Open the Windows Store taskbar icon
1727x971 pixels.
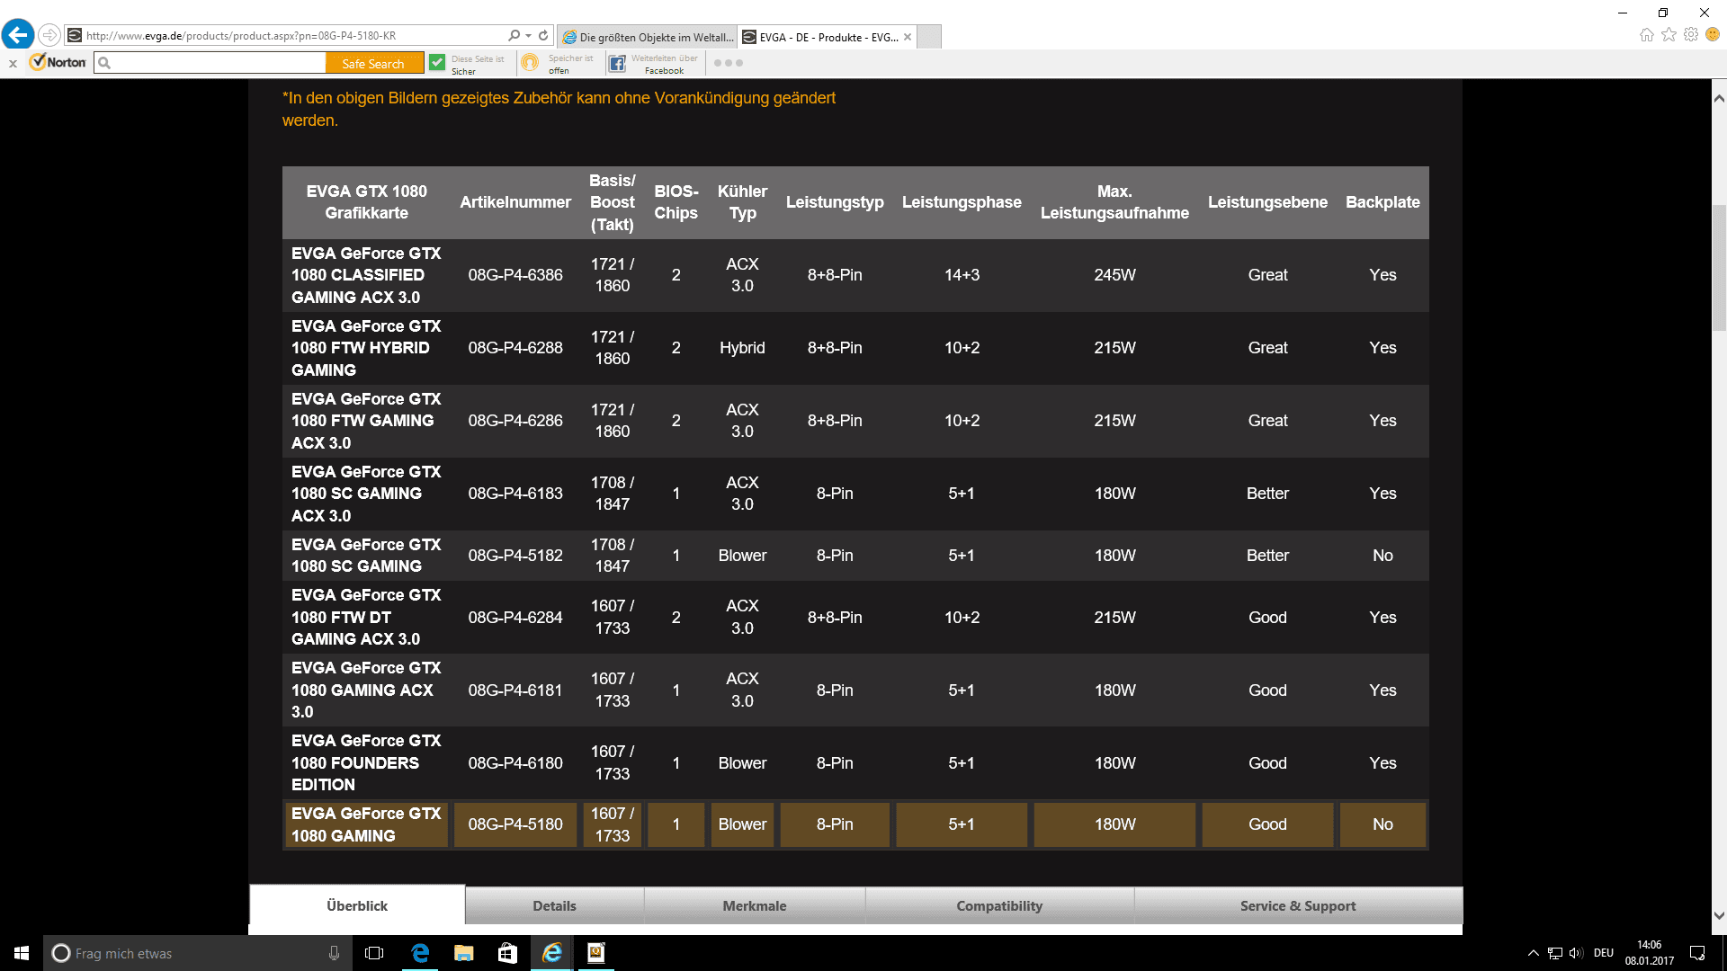pyautogui.click(x=507, y=953)
